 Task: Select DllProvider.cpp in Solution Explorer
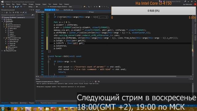point(14,41)
